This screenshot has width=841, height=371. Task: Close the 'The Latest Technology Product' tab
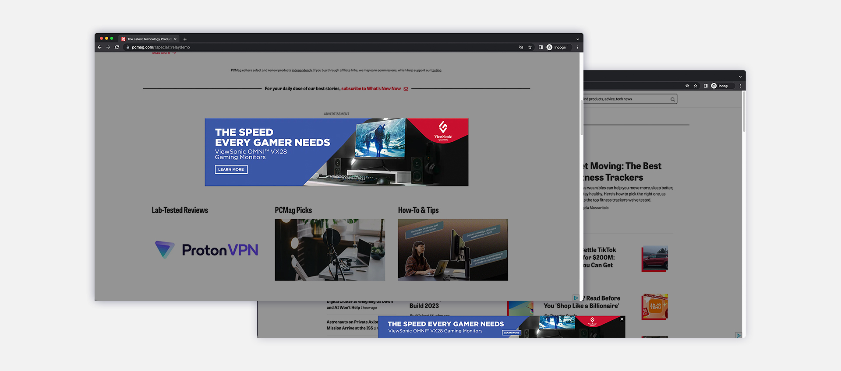[x=175, y=39]
